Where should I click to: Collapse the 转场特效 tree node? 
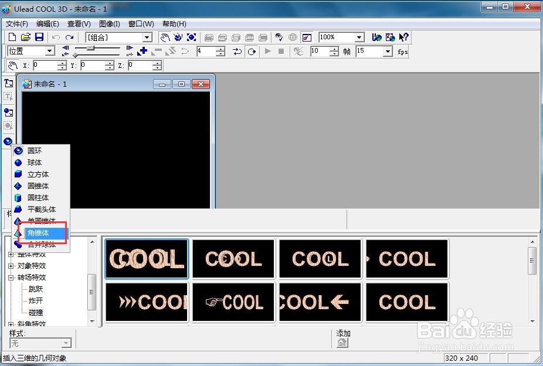click(11, 278)
